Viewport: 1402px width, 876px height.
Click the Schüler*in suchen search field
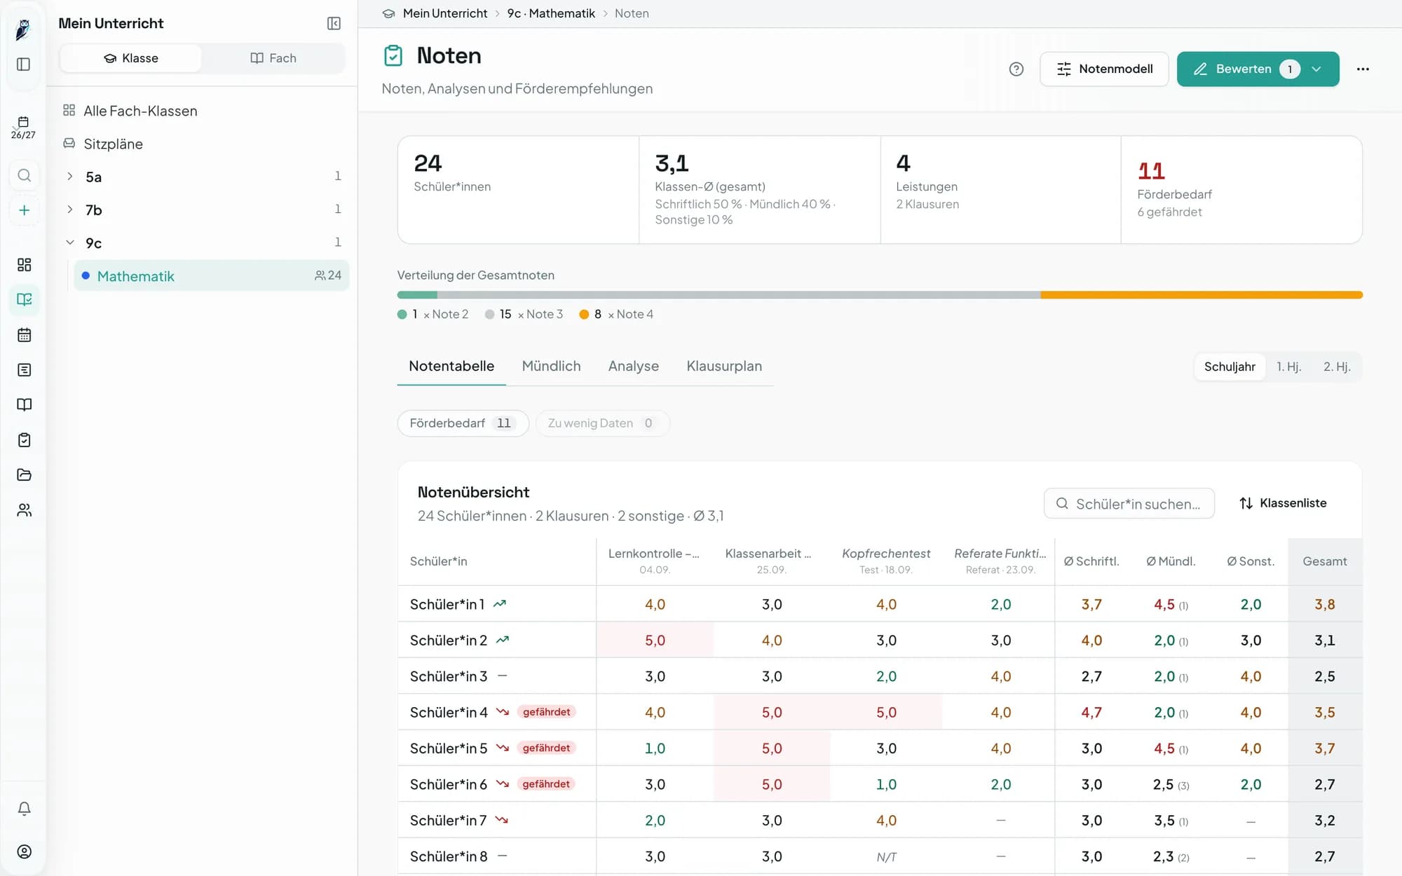pyautogui.click(x=1129, y=503)
